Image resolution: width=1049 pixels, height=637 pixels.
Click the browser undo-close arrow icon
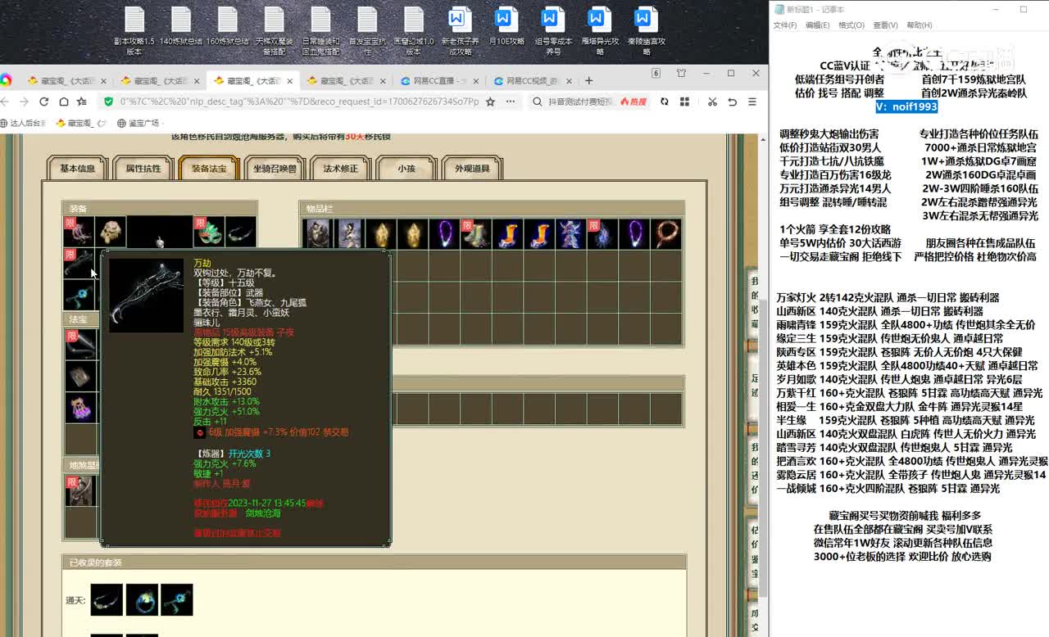(x=732, y=102)
